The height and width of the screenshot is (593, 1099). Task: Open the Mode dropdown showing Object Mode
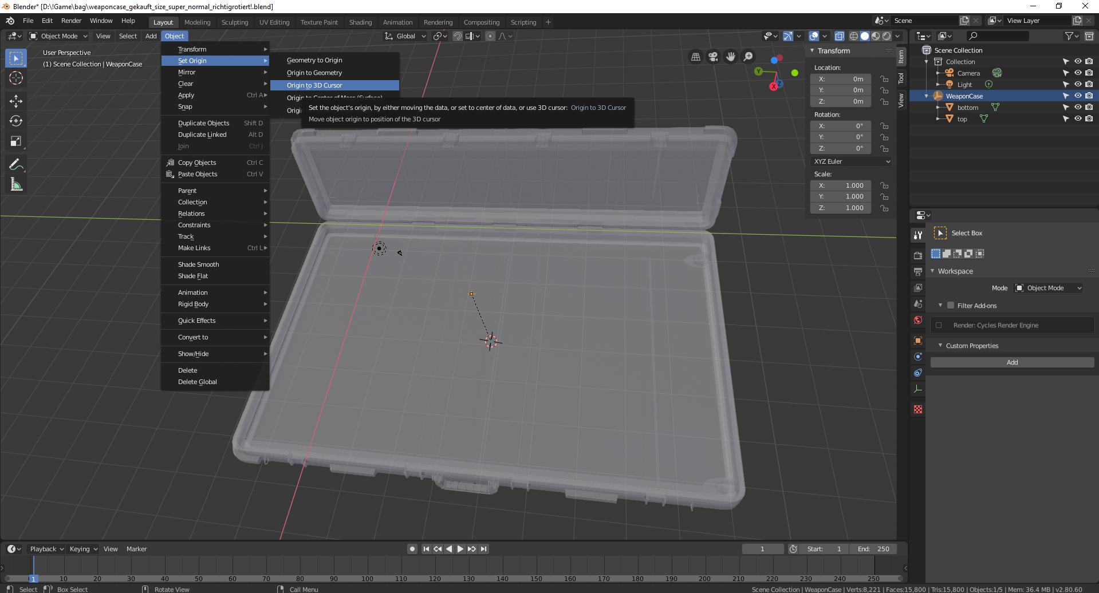[x=1048, y=288]
